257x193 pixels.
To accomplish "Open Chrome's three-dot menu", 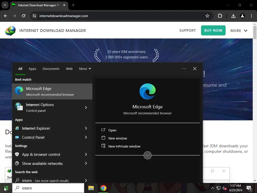I will 251,16.
